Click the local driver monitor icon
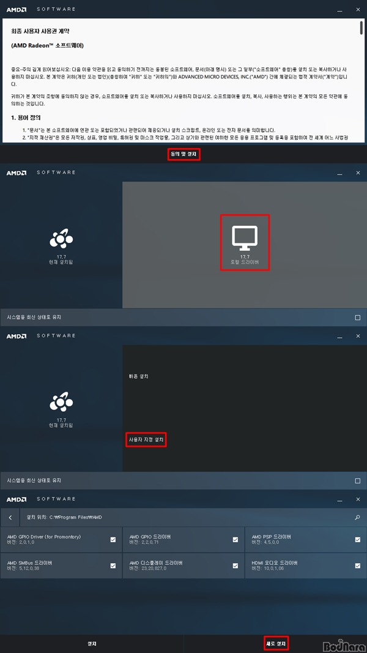367x653 pixels. click(245, 238)
